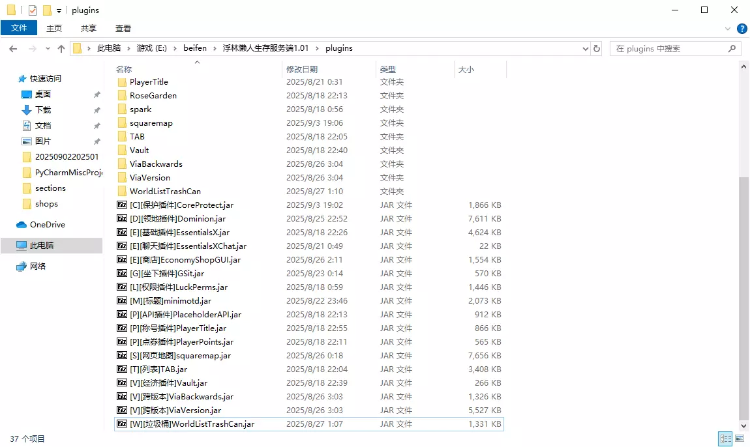Select OneDrive in the navigation pane
The image size is (750, 447).
(x=41, y=225)
